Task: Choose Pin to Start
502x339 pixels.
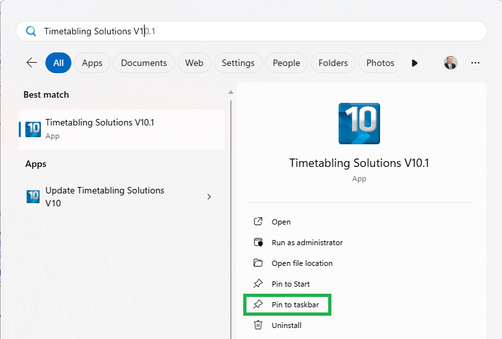Action: tap(291, 284)
